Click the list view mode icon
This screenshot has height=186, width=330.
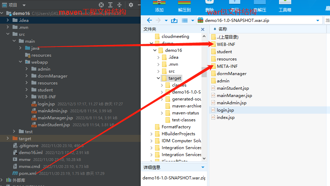tap(185, 21)
